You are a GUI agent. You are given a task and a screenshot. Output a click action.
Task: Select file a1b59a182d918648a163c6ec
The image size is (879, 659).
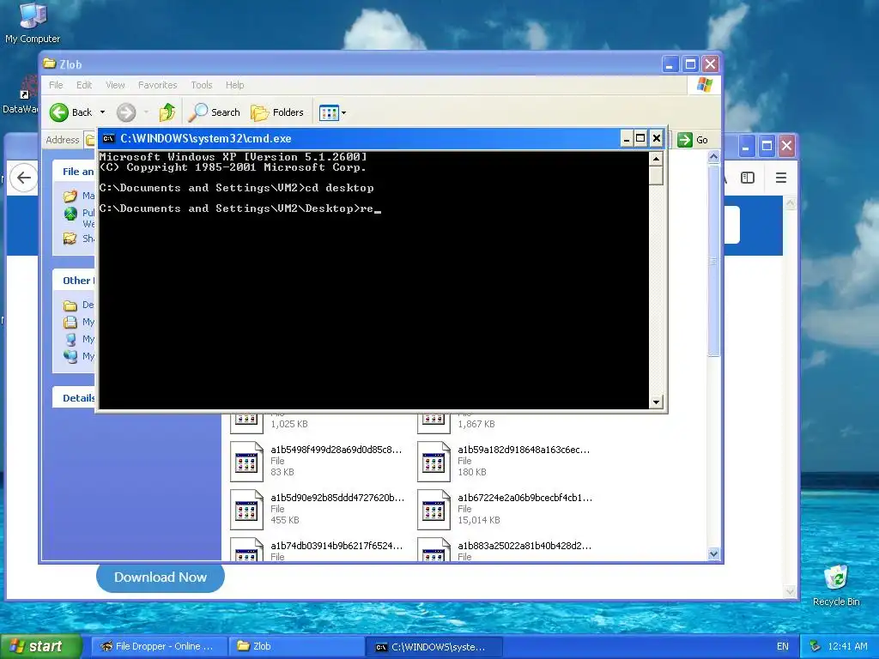pos(524,450)
